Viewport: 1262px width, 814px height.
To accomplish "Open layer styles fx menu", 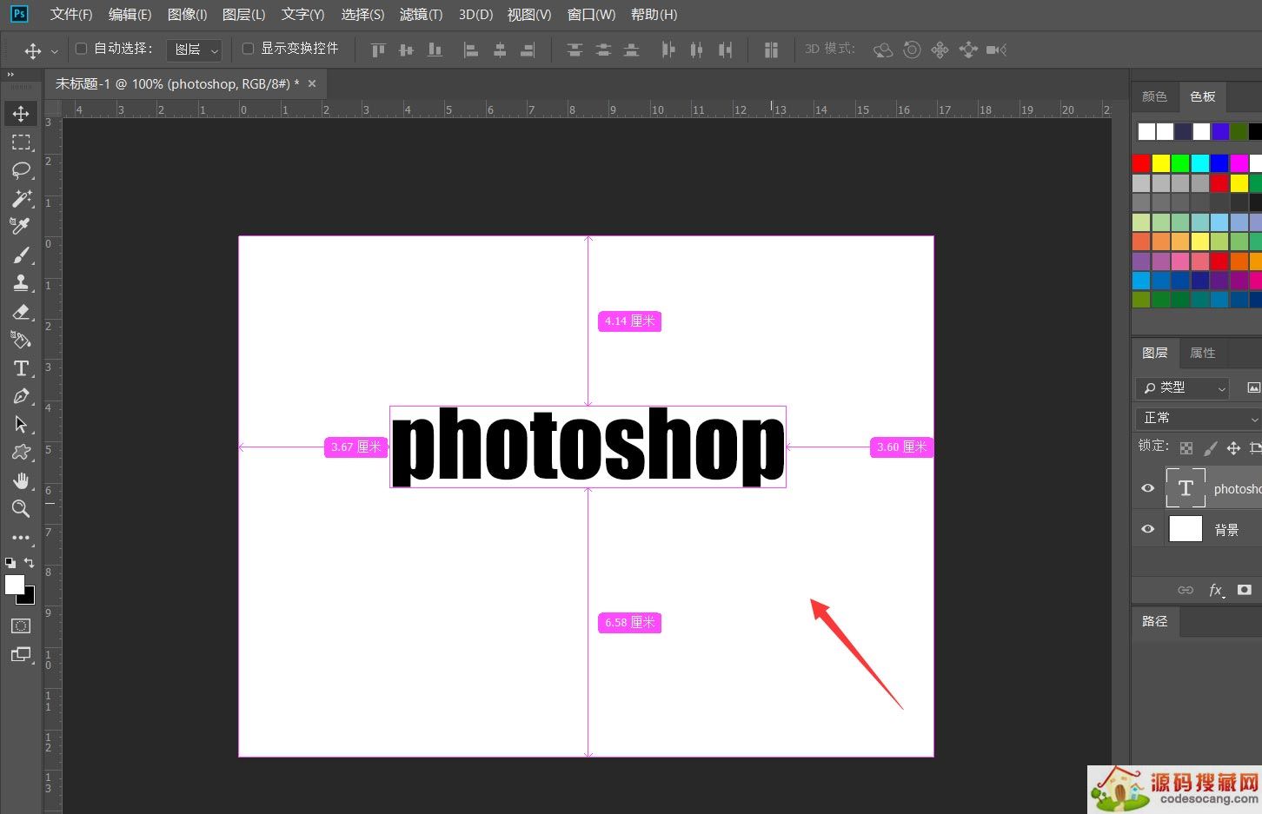I will tap(1216, 590).
